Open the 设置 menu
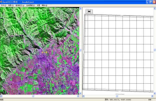Image resolution: width=156 pixels, height=101 pixels. [38, 5]
